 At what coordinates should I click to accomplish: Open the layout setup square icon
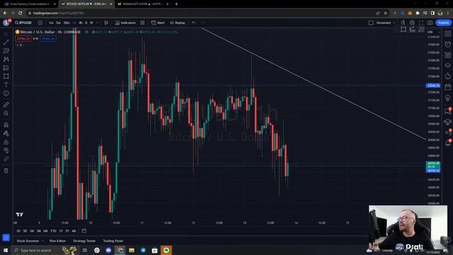click(x=371, y=23)
